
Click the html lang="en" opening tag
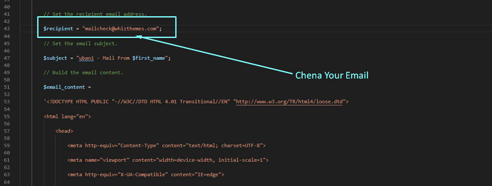[x=67, y=116]
